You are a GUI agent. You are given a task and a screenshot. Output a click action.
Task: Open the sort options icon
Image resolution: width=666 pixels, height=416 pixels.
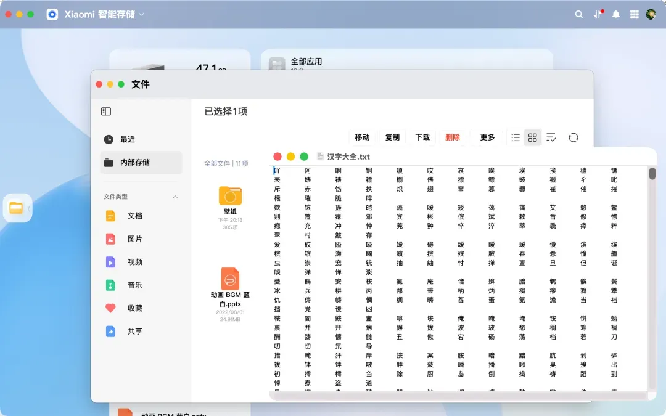tap(551, 137)
